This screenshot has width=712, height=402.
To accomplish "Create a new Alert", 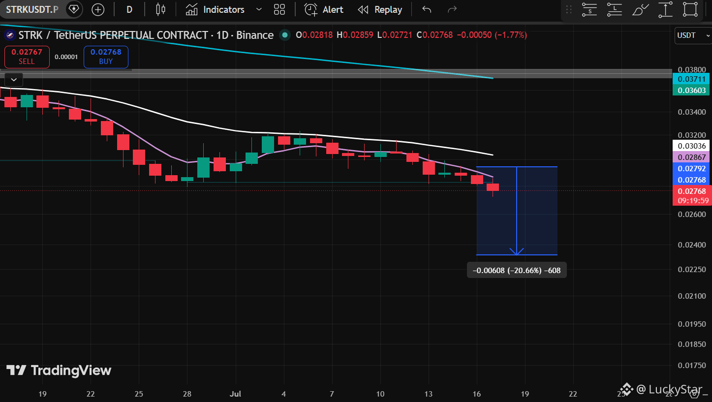I will tap(324, 9).
